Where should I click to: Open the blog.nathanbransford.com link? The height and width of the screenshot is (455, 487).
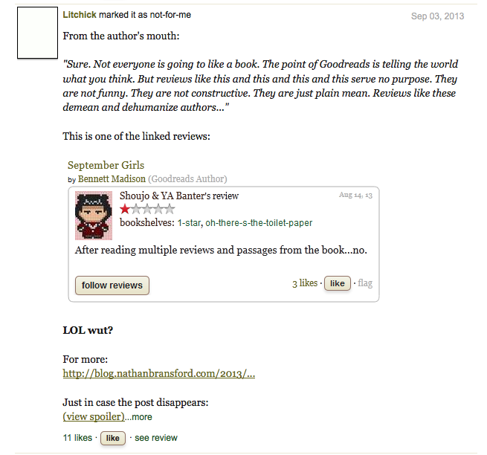(x=158, y=373)
